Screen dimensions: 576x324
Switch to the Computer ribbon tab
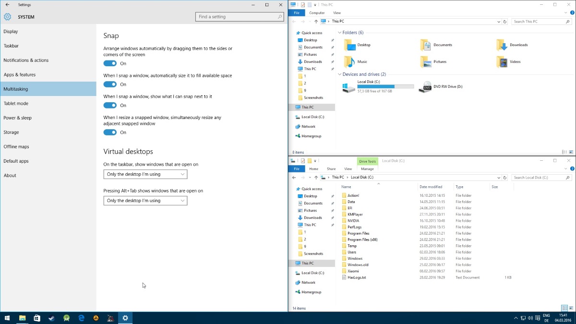[x=317, y=13]
